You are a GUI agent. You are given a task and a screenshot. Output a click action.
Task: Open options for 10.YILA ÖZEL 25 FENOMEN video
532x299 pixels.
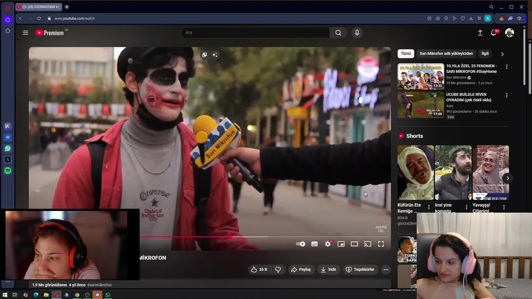[507, 67]
